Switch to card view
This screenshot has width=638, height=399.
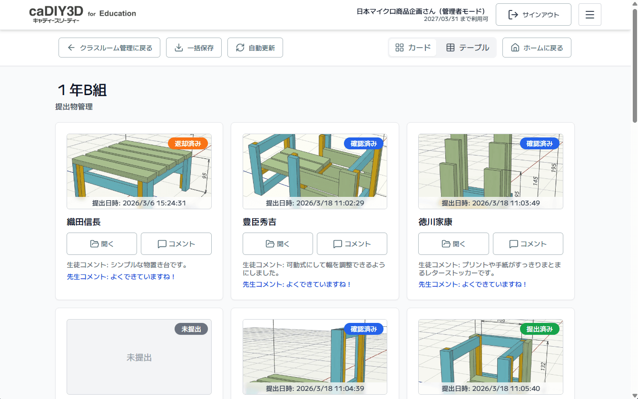[413, 48]
